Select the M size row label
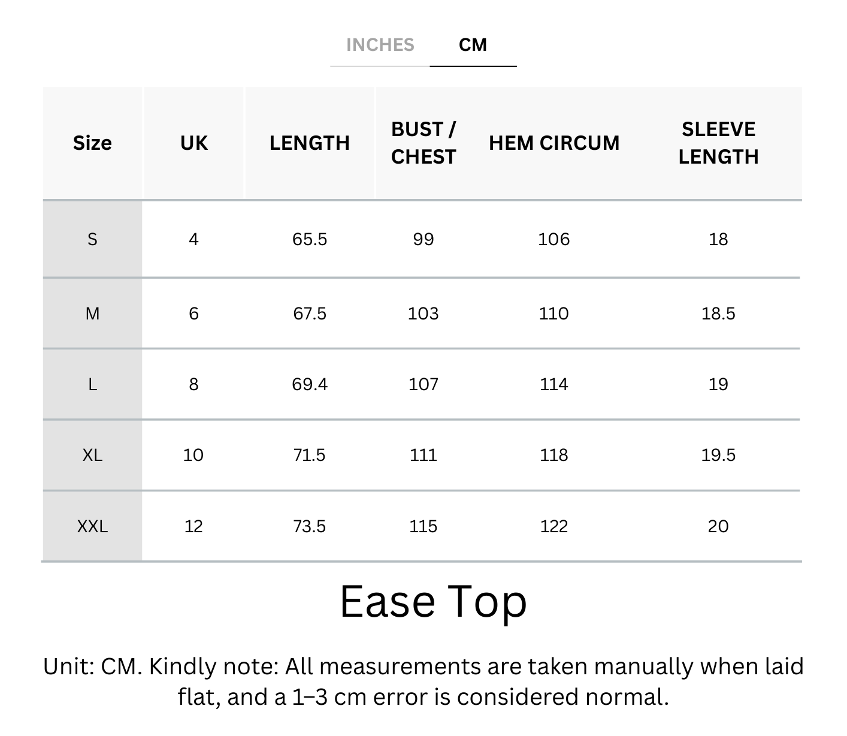The height and width of the screenshot is (736, 847). pos(92,313)
